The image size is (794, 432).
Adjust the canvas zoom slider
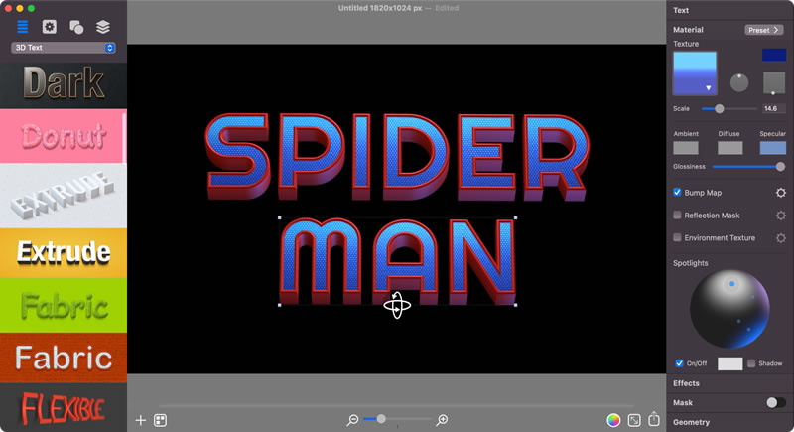pyautogui.click(x=398, y=419)
